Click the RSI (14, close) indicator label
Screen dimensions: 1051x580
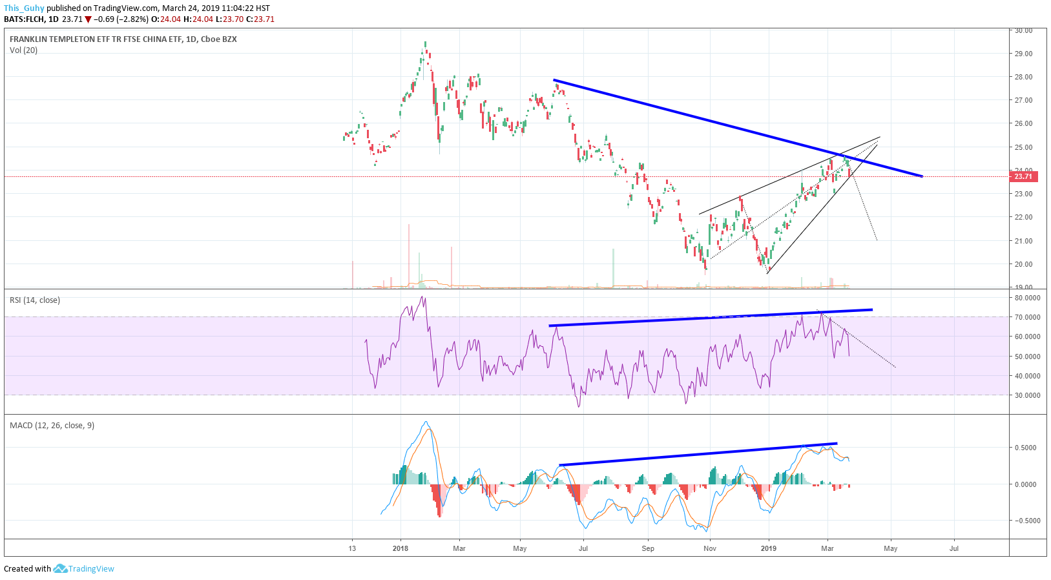click(35, 300)
